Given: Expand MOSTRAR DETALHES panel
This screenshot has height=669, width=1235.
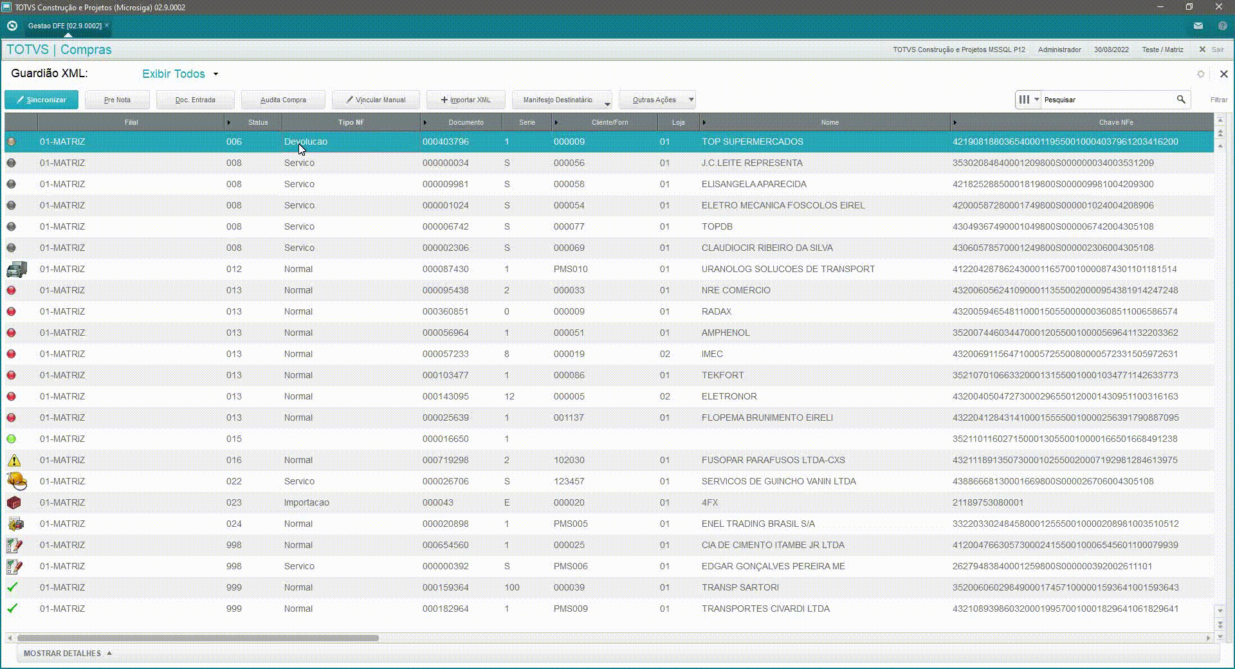Looking at the screenshot, I should tap(68, 654).
